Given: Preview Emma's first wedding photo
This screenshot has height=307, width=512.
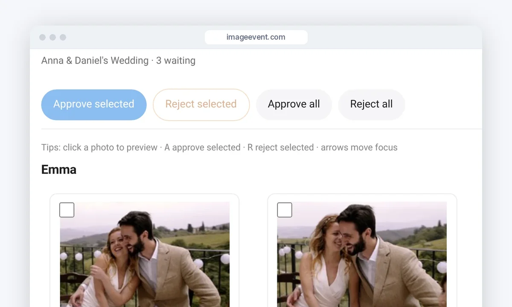Looking at the screenshot, I should click(145, 255).
